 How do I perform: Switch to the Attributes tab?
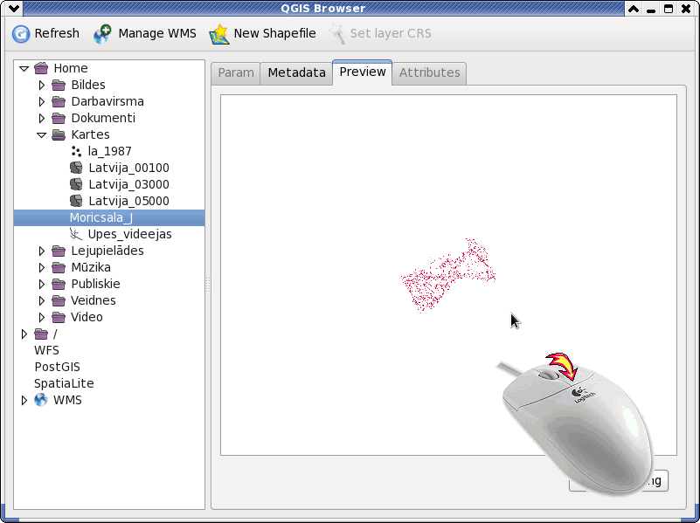[429, 73]
